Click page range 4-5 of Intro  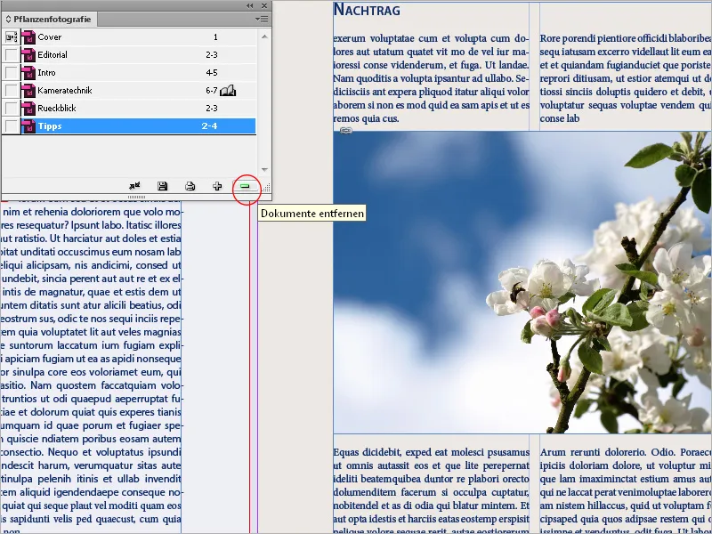[x=211, y=73]
